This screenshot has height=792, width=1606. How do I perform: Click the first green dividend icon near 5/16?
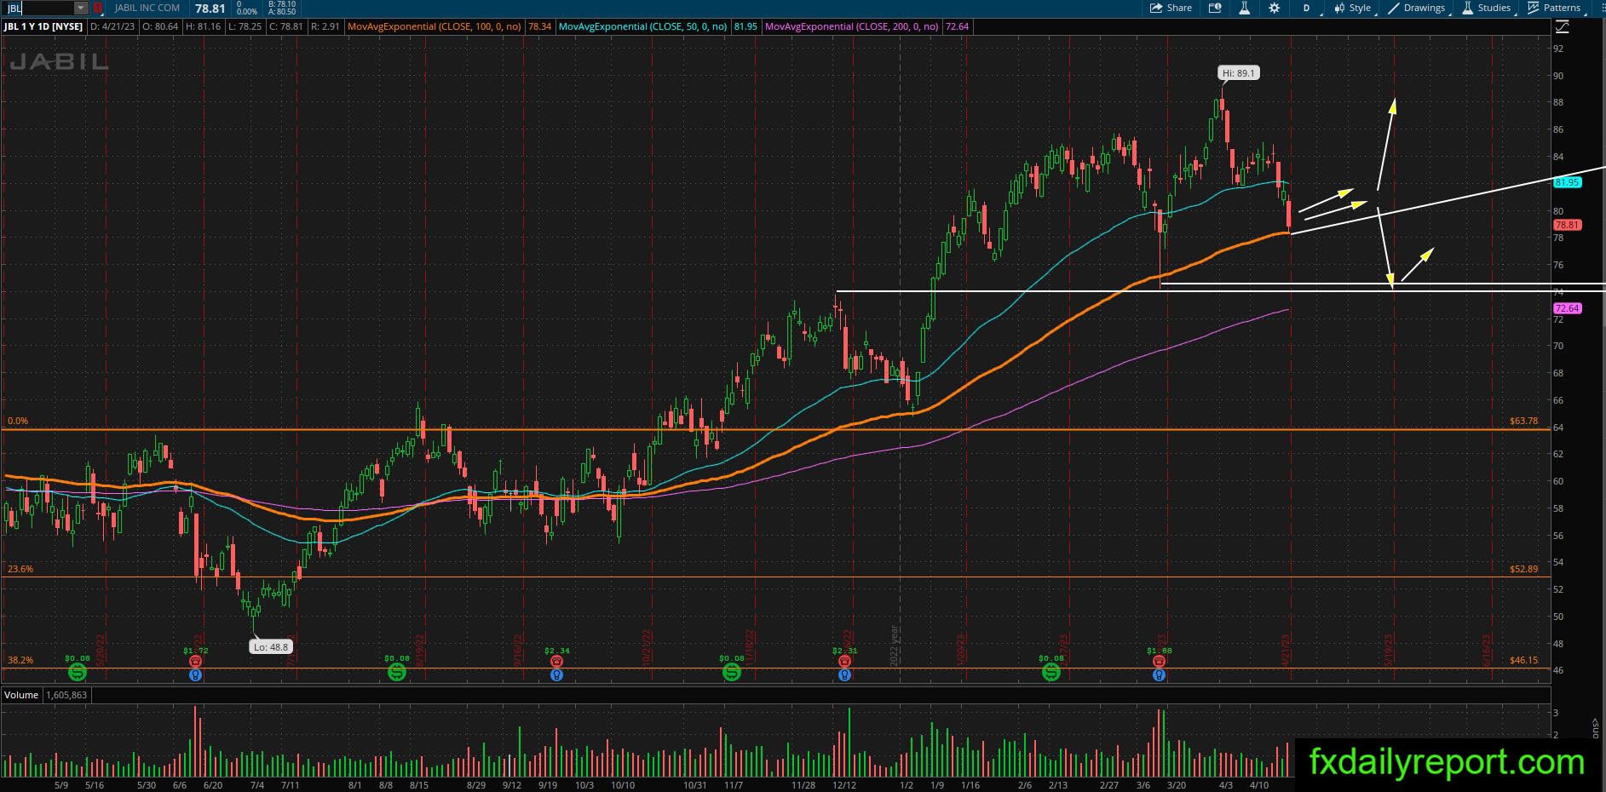click(x=77, y=673)
